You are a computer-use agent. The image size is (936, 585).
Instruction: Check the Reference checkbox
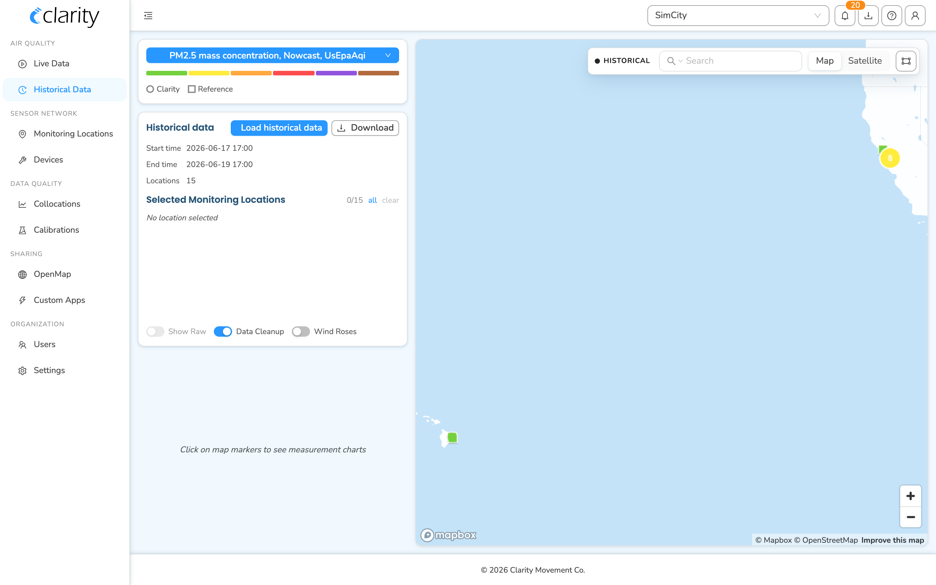tap(191, 89)
